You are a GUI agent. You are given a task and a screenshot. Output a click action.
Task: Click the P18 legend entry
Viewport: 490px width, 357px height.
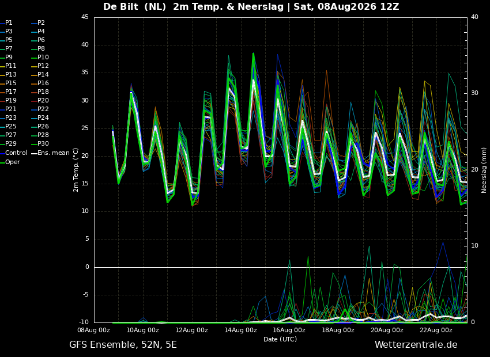pyautogui.click(x=40, y=92)
